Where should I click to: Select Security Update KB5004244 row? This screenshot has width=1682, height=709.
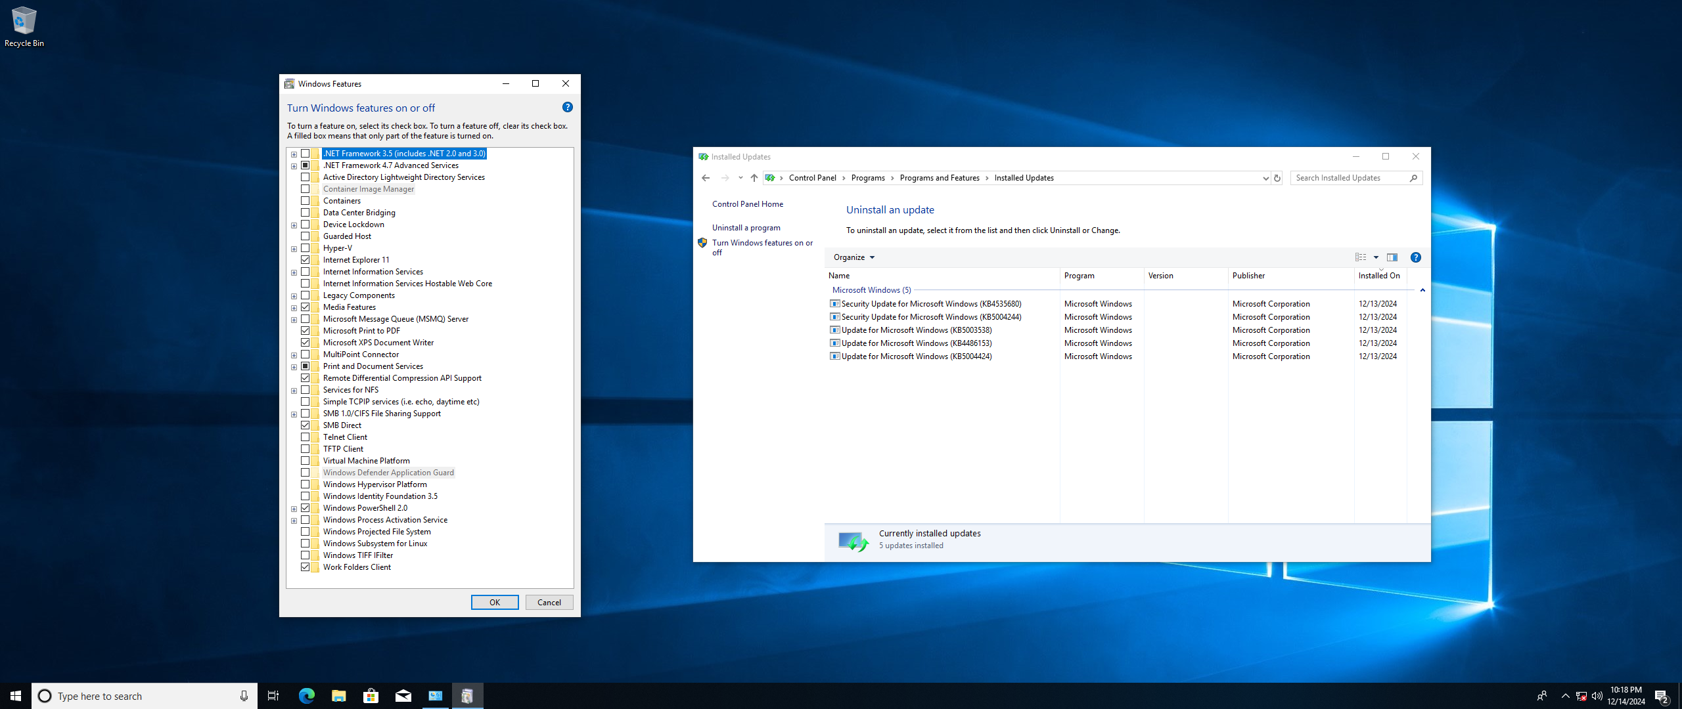(x=1116, y=317)
